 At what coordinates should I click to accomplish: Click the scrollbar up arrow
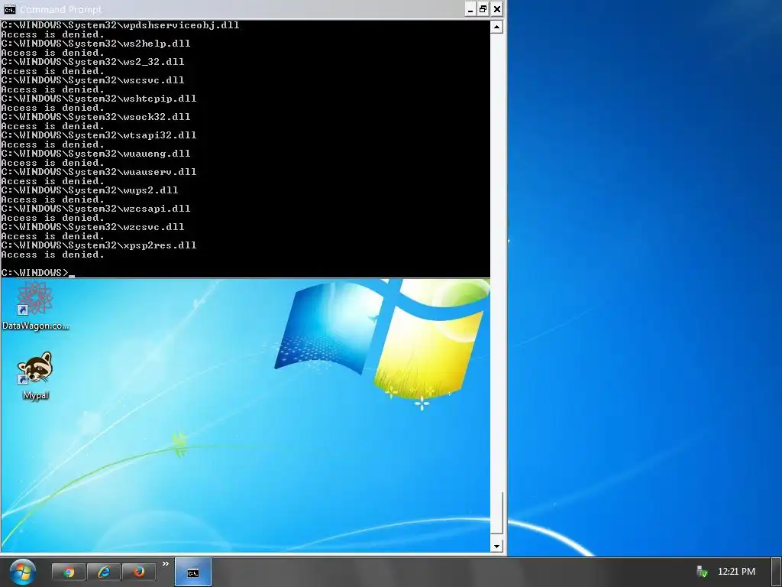tap(496, 27)
